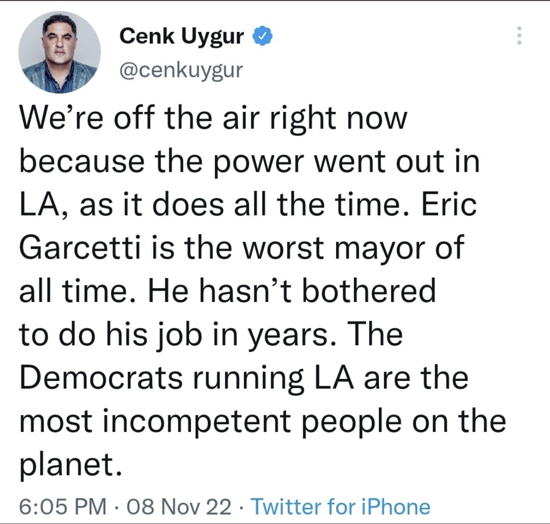The image size is (550, 524).
Task: Click the word "Eric" in the tweet
Action: click(449, 205)
